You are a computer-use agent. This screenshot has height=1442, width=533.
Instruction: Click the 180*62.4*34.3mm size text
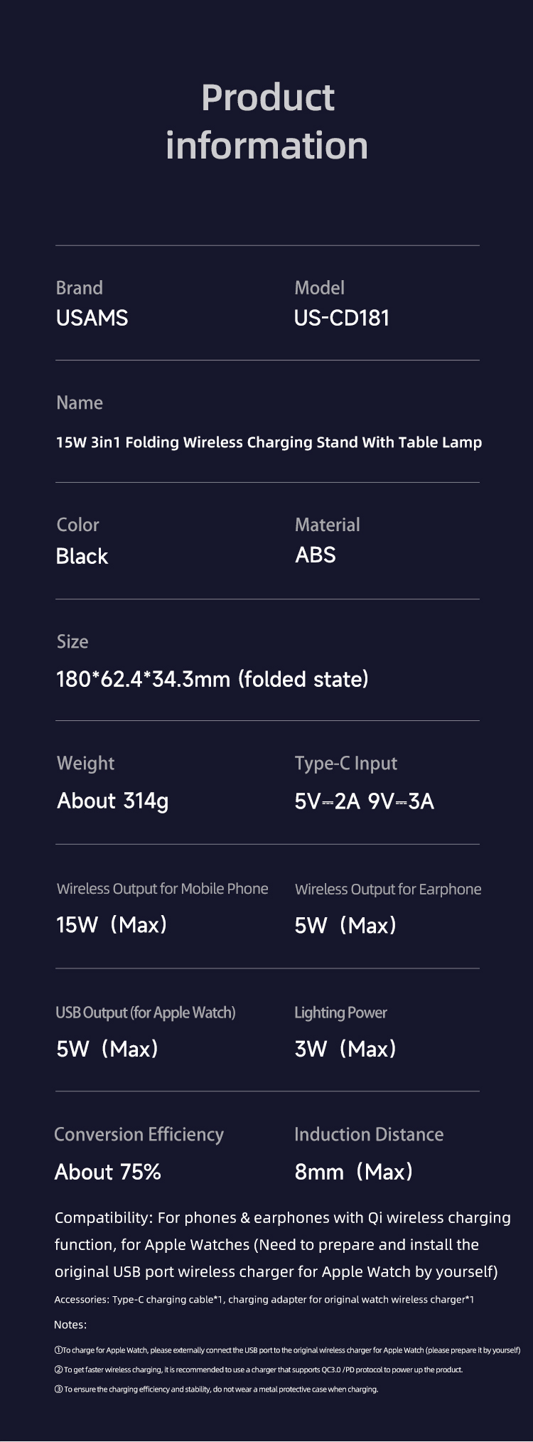[212, 679]
